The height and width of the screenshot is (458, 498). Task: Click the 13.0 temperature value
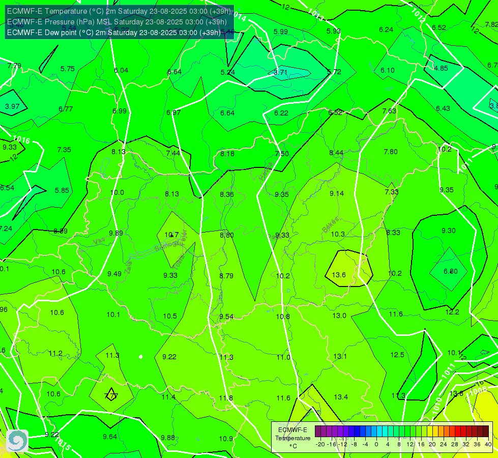pos(339,316)
